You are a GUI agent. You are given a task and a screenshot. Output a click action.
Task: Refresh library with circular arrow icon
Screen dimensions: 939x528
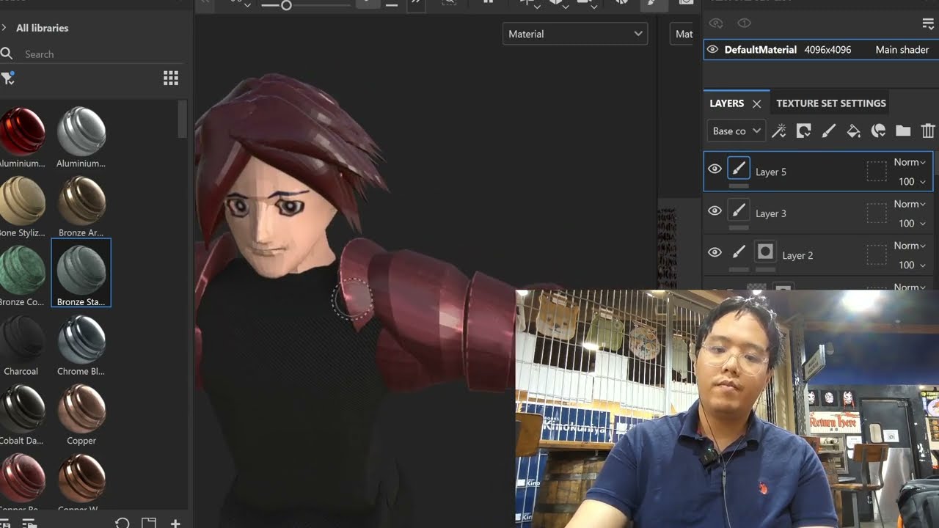point(123,523)
